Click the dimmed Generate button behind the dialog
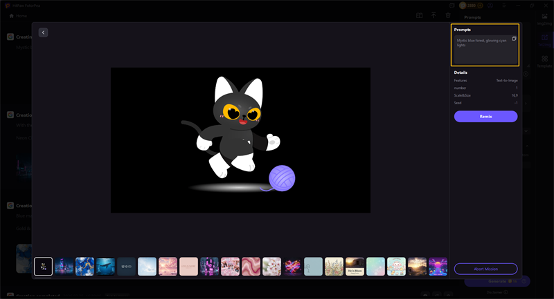554x299 pixels. tap(497, 281)
